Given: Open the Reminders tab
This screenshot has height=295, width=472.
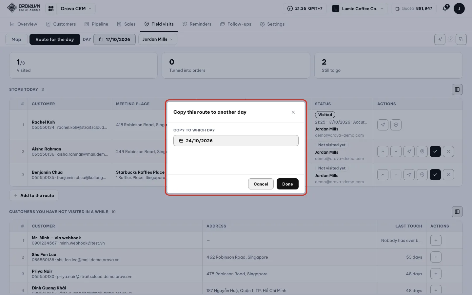Looking at the screenshot, I should tap(197, 24).
